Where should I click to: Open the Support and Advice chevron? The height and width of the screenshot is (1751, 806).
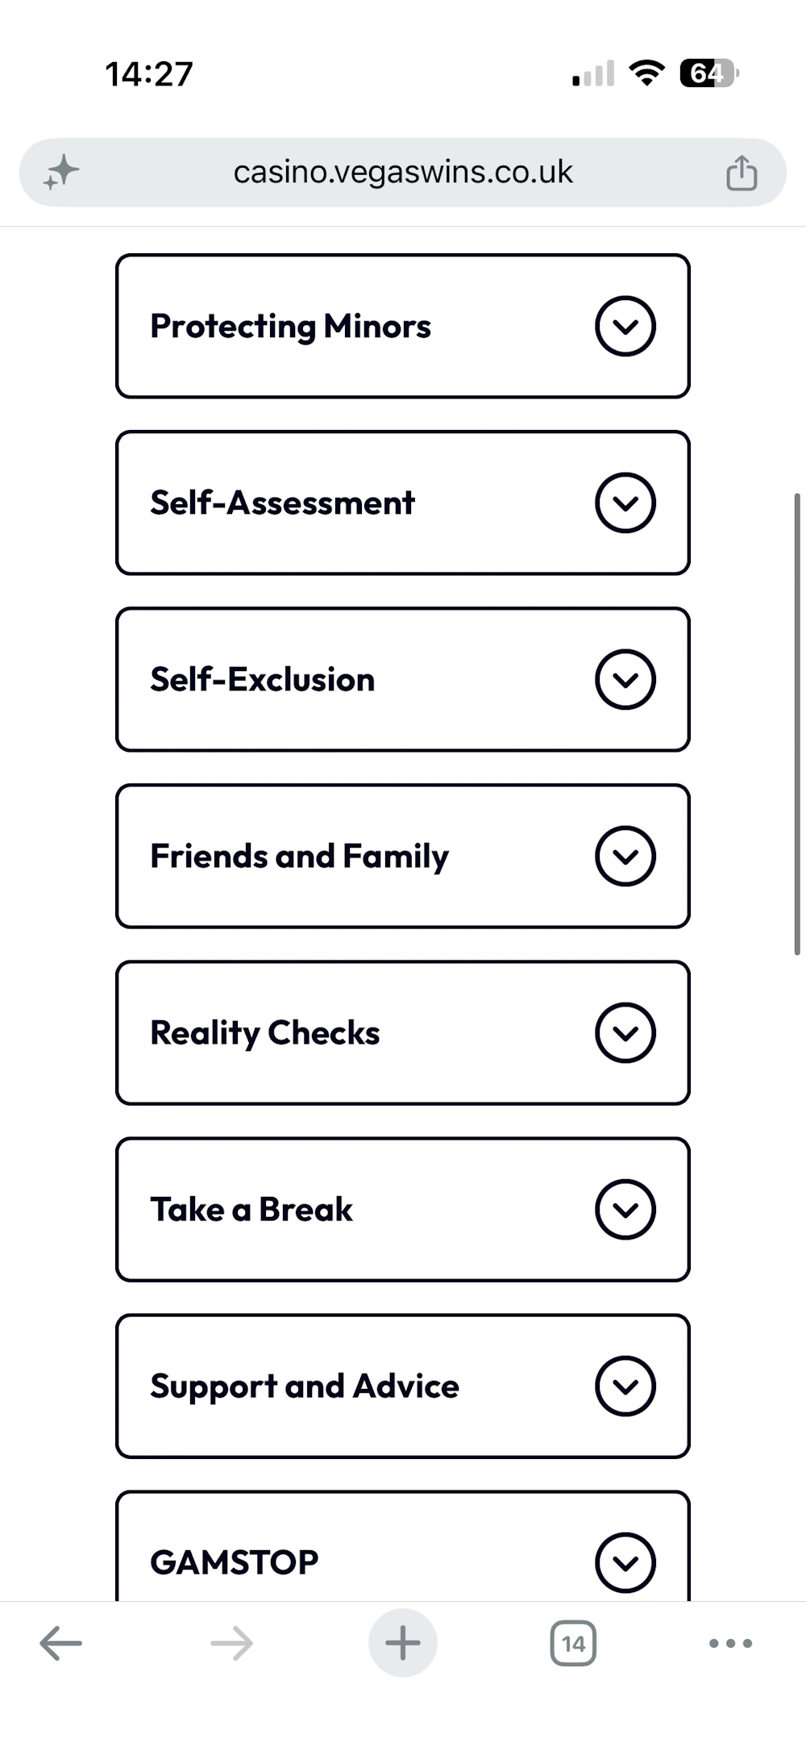pyautogui.click(x=625, y=1386)
